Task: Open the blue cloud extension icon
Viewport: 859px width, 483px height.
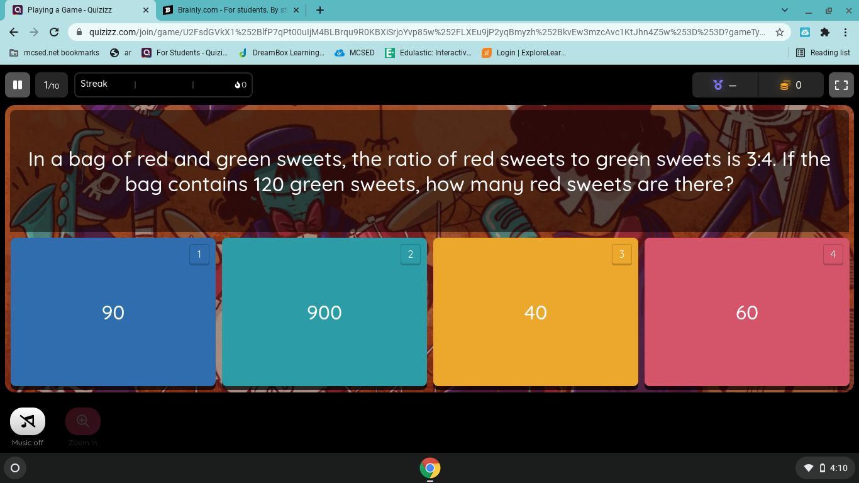Action: coord(805,32)
